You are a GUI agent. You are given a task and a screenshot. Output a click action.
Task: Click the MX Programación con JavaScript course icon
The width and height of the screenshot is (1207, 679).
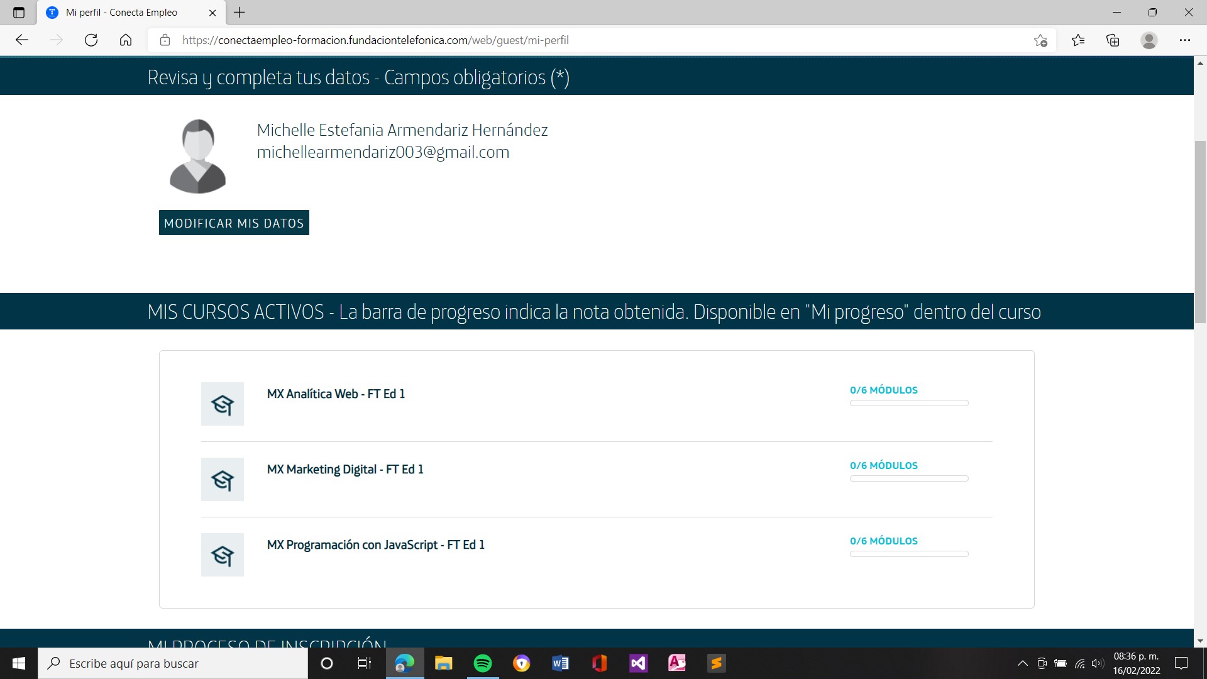point(223,555)
